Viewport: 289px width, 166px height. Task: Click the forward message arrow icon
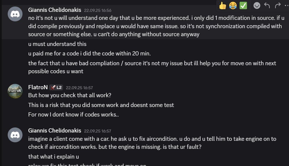tap(277, 5)
